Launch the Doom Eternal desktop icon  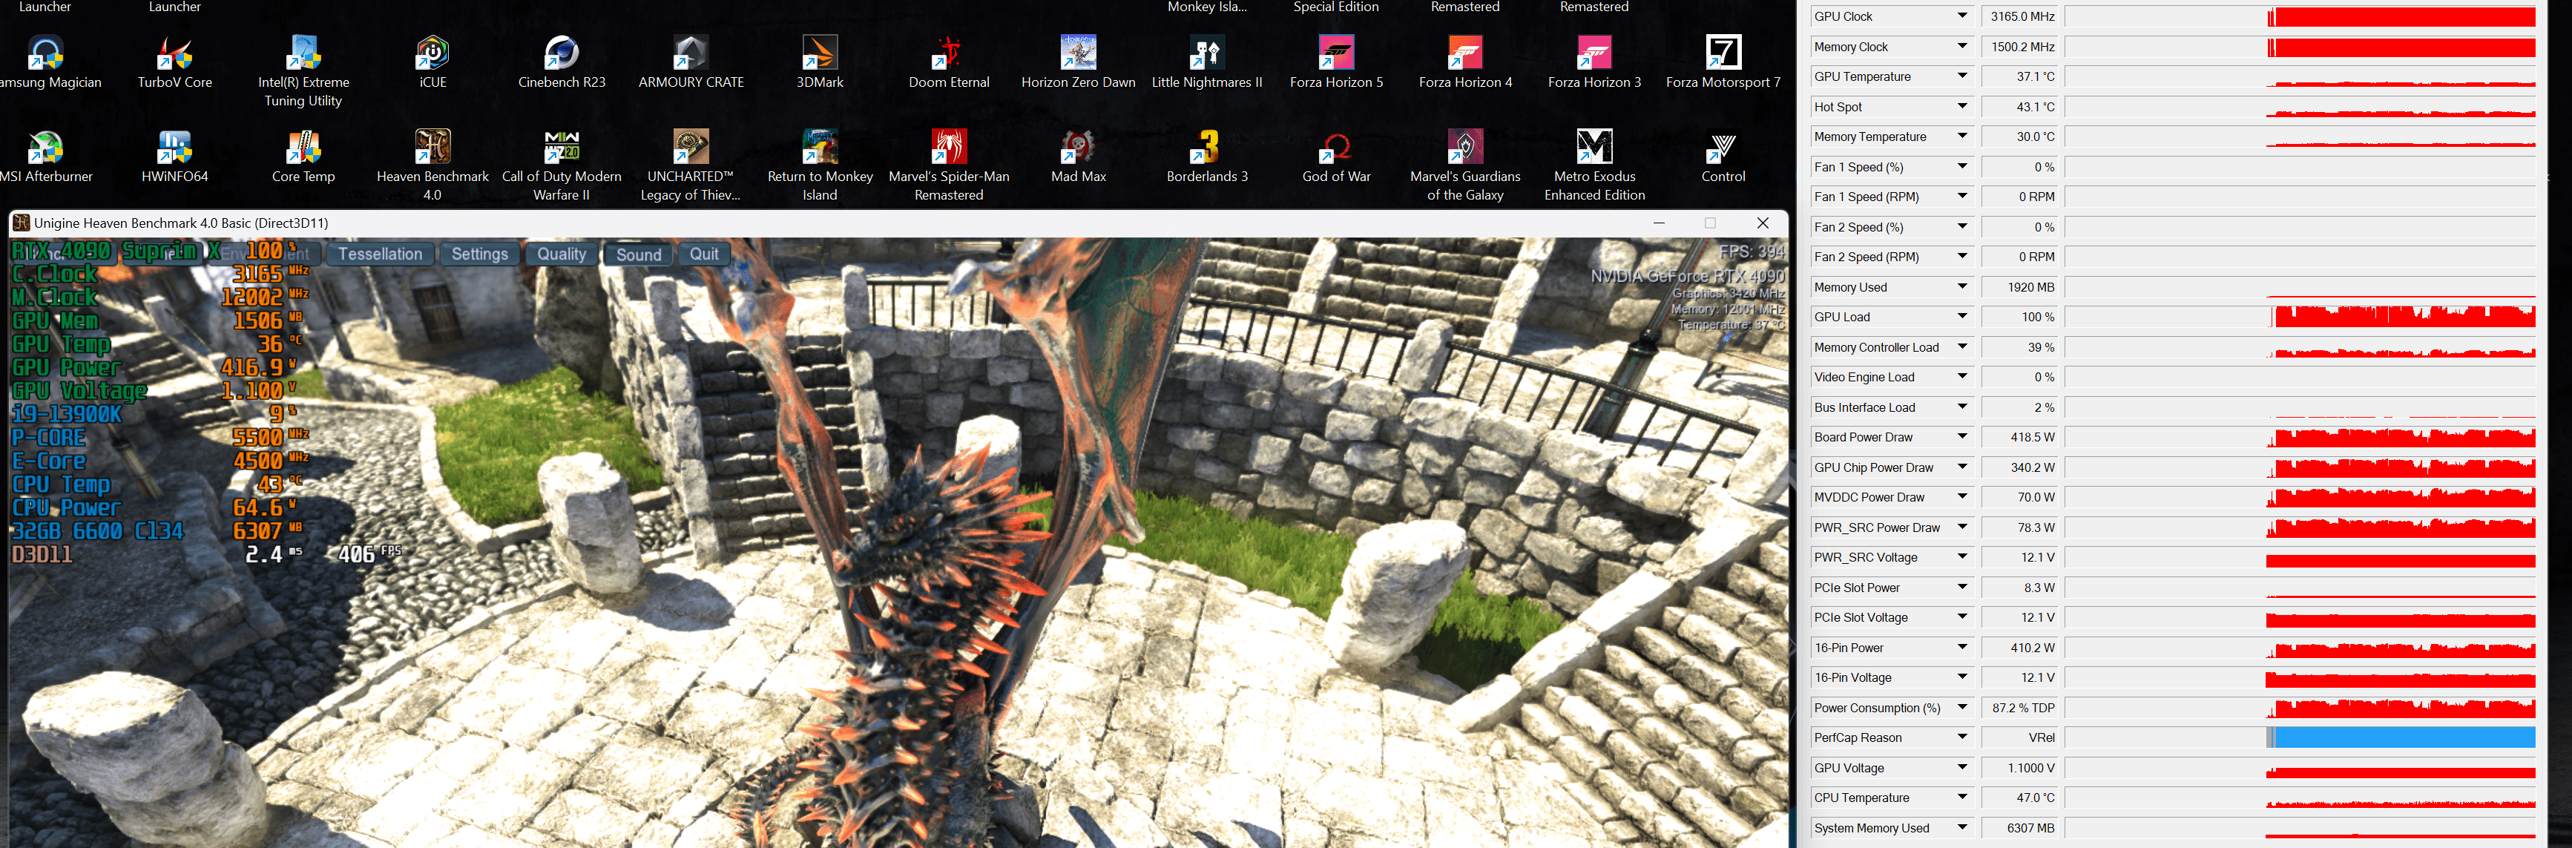tap(949, 55)
